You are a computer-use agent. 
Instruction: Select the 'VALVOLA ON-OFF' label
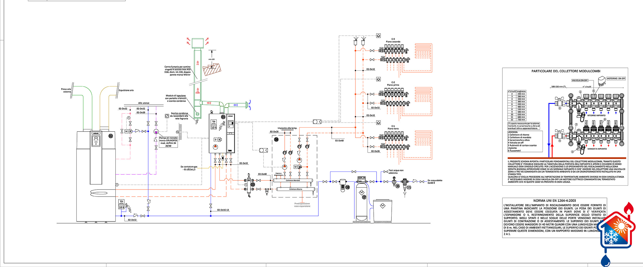(580, 80)
